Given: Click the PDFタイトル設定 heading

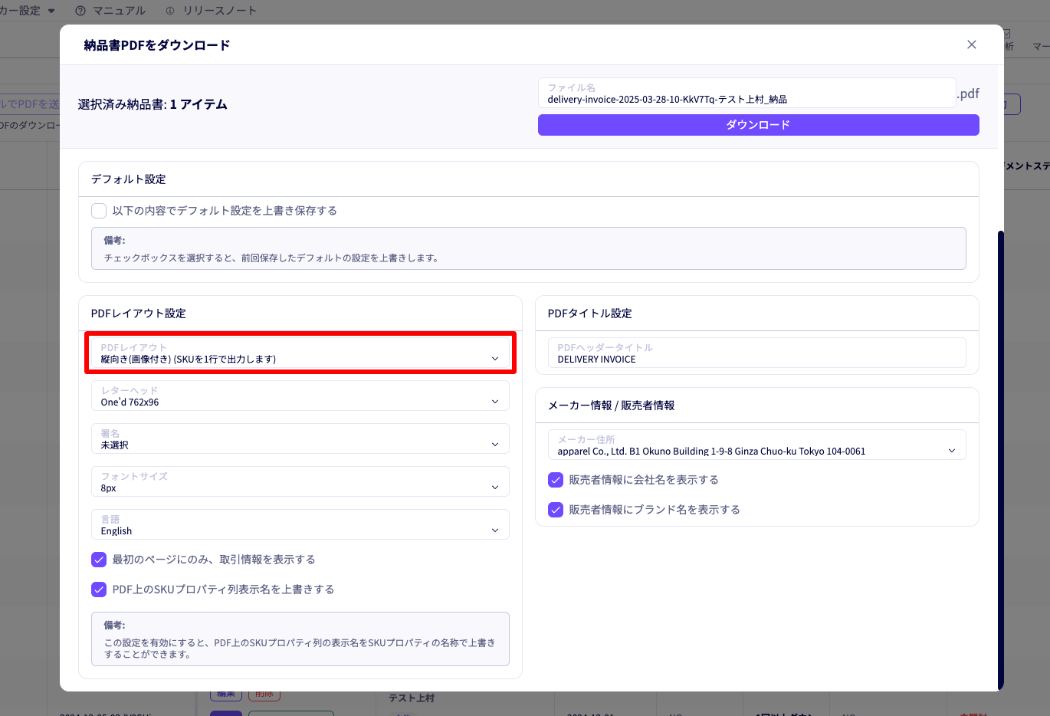Looking at the screenshot, I should point(590,314).
